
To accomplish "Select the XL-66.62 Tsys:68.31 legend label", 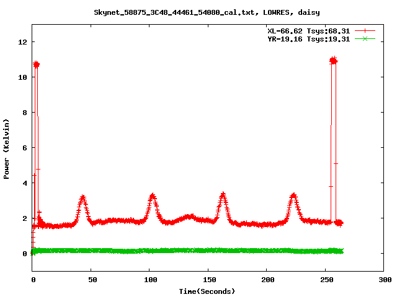I will (309, 31).
